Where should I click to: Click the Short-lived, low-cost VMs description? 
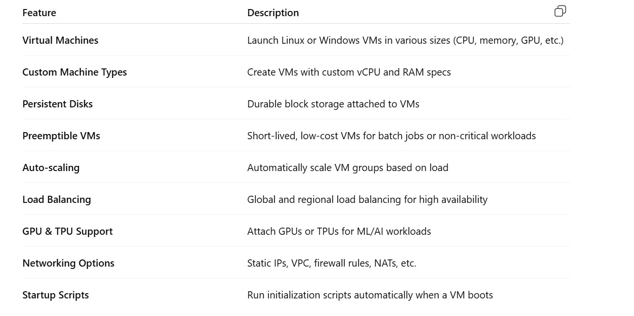coord(391,136)
